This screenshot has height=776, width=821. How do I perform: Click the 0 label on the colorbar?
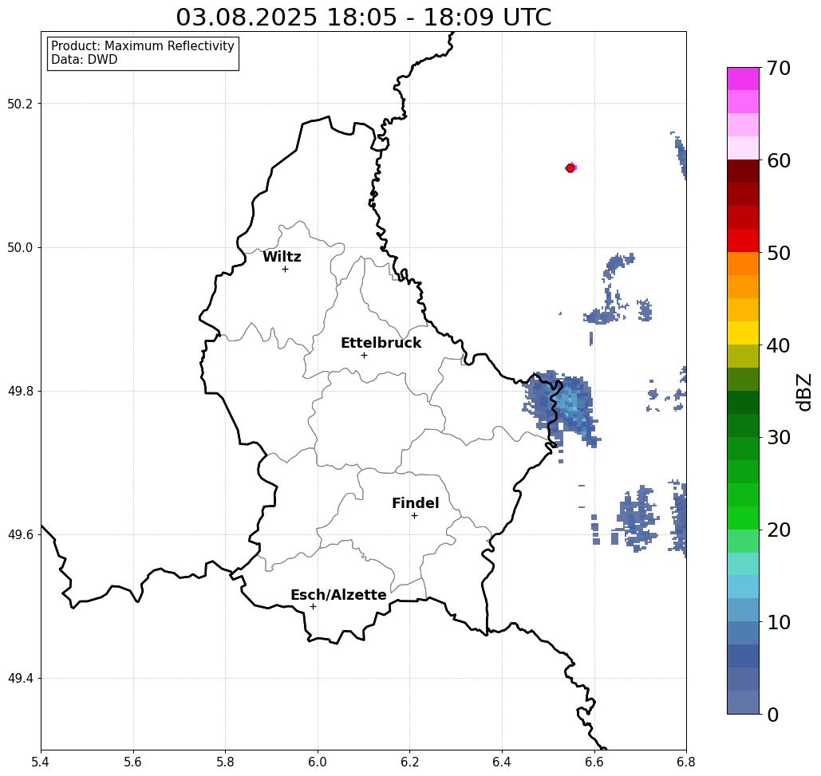click(x=773, y=715)
